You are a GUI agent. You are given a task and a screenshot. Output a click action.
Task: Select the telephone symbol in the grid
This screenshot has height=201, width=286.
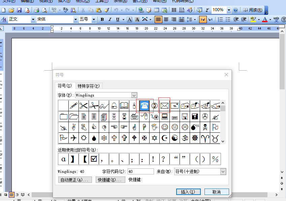145,106
